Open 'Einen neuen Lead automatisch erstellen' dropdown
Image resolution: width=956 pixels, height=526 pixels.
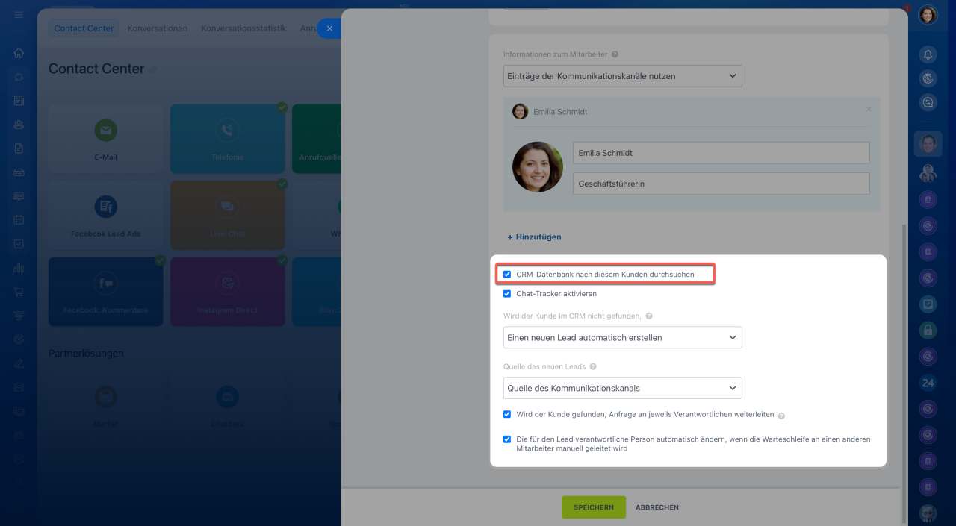click(623, 337)
